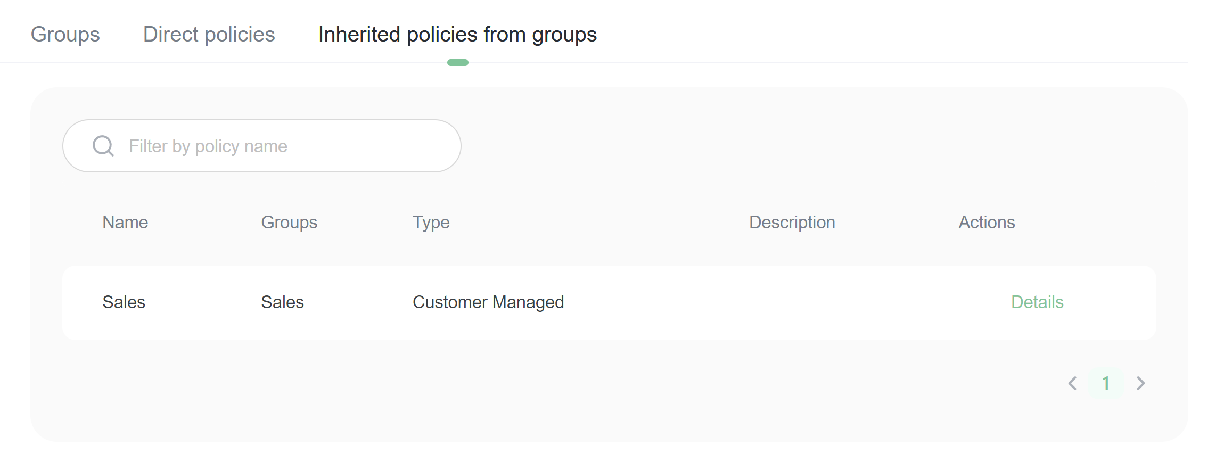Go to the previous page arrow
This screenshot has width=1224, height=453.
coord(1073,383)
